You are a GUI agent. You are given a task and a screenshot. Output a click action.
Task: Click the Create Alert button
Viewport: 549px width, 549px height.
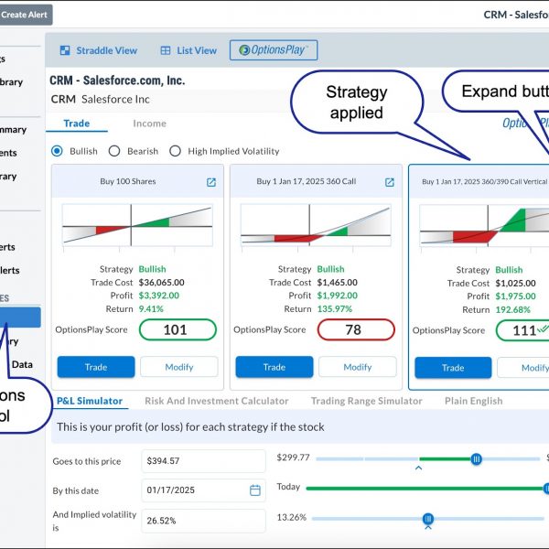click(x=25, y=15)
